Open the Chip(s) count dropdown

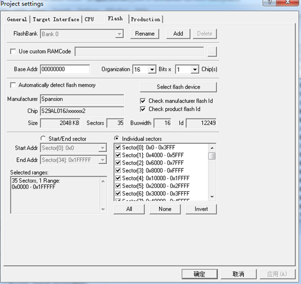pos(195,70)
